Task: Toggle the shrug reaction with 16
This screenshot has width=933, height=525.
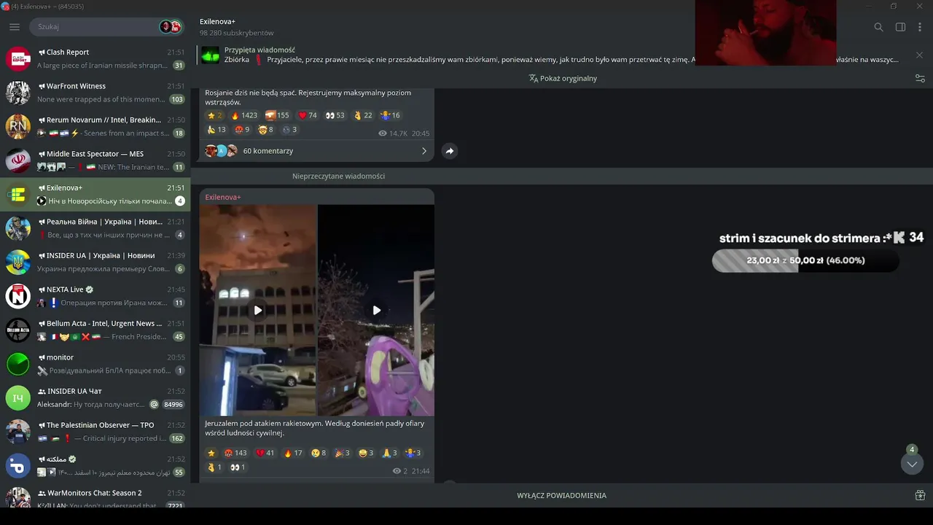Action: 391,115
